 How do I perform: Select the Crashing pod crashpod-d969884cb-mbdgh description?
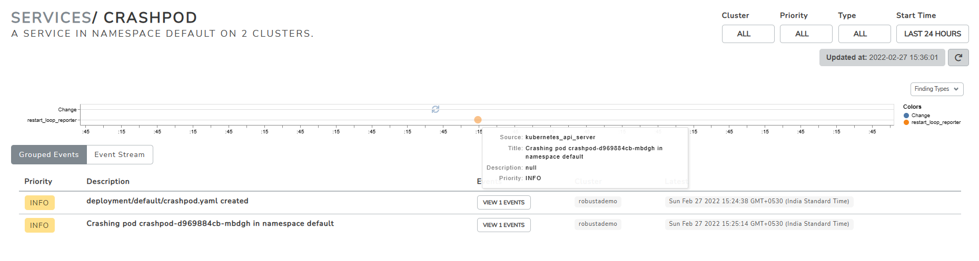click(210, 224)
